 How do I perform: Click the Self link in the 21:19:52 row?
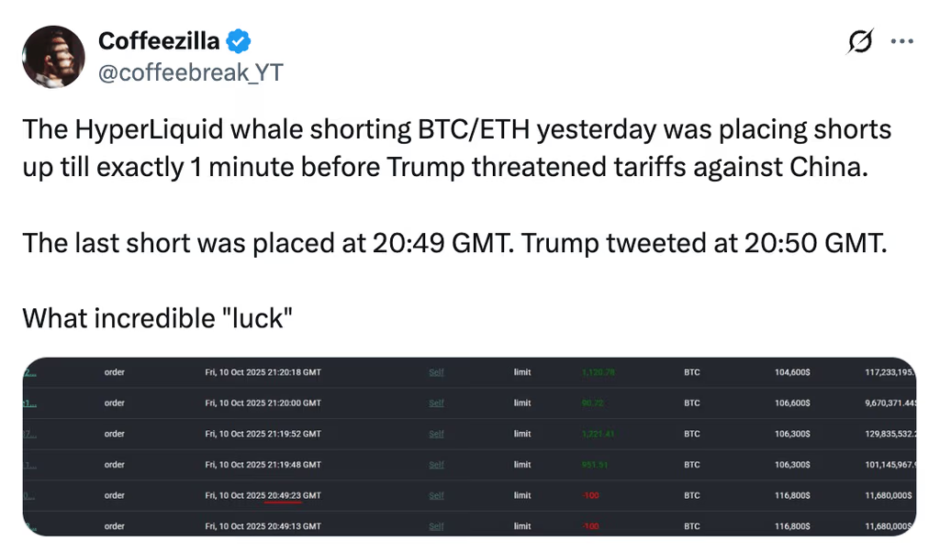pos(436,434)
